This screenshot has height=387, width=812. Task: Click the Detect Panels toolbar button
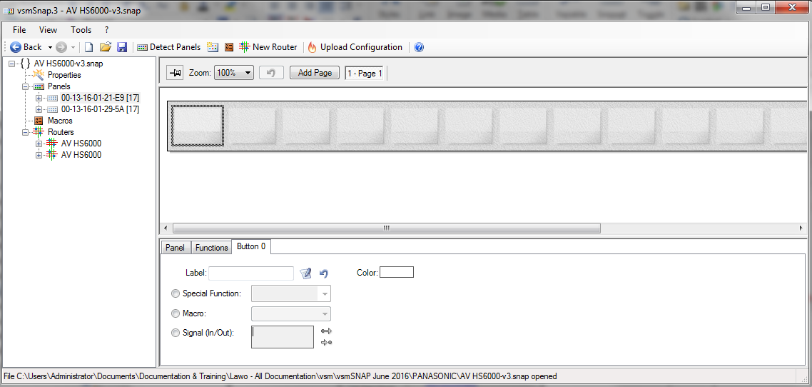tap(168, 47)
